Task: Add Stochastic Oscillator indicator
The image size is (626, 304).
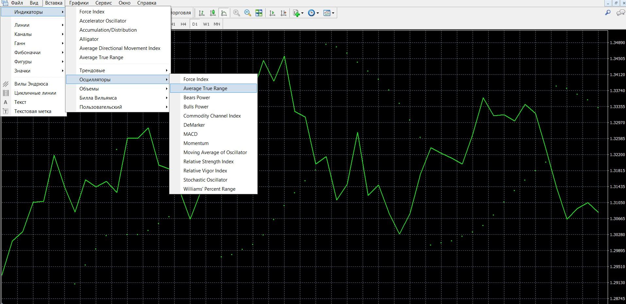Action: pyautogui.click(x=214, y=180)
